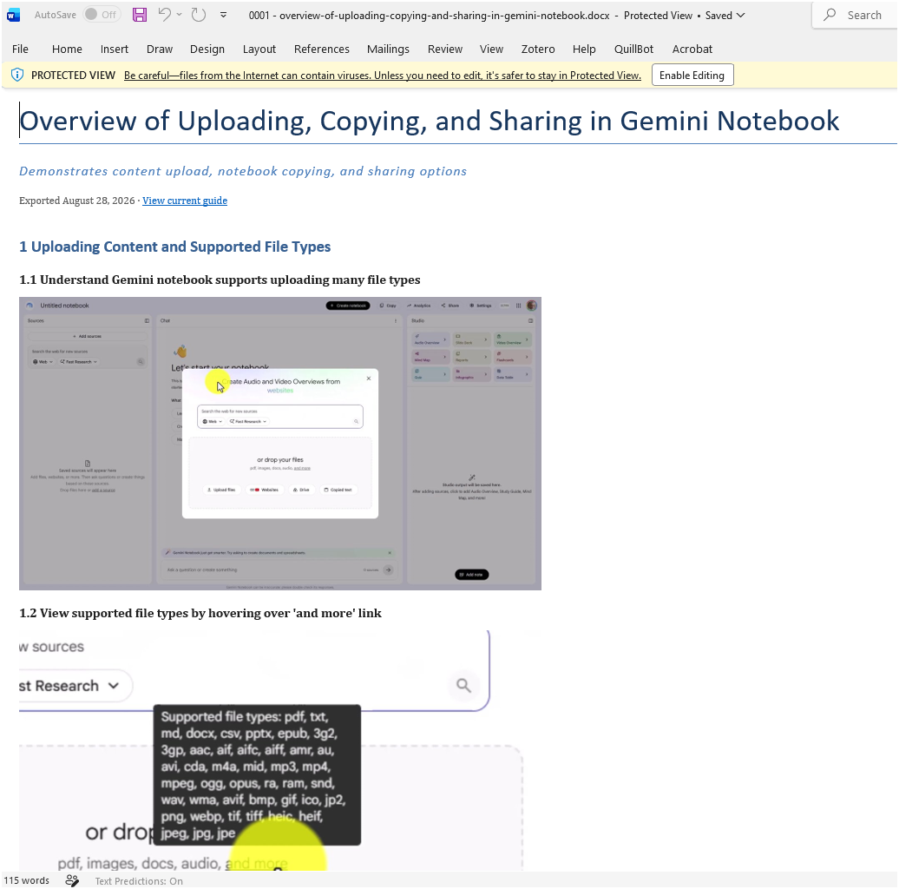899x889 pixels.
Task: Open the Undo history dropdown arrow
Action: pyautogui.click(x=180, y=15)
